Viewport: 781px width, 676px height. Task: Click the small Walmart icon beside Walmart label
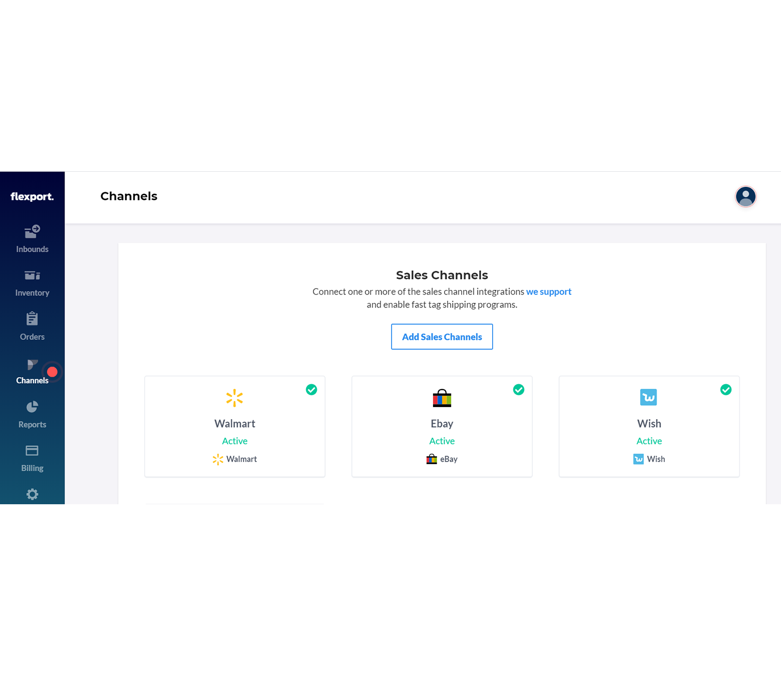(218, 460)
